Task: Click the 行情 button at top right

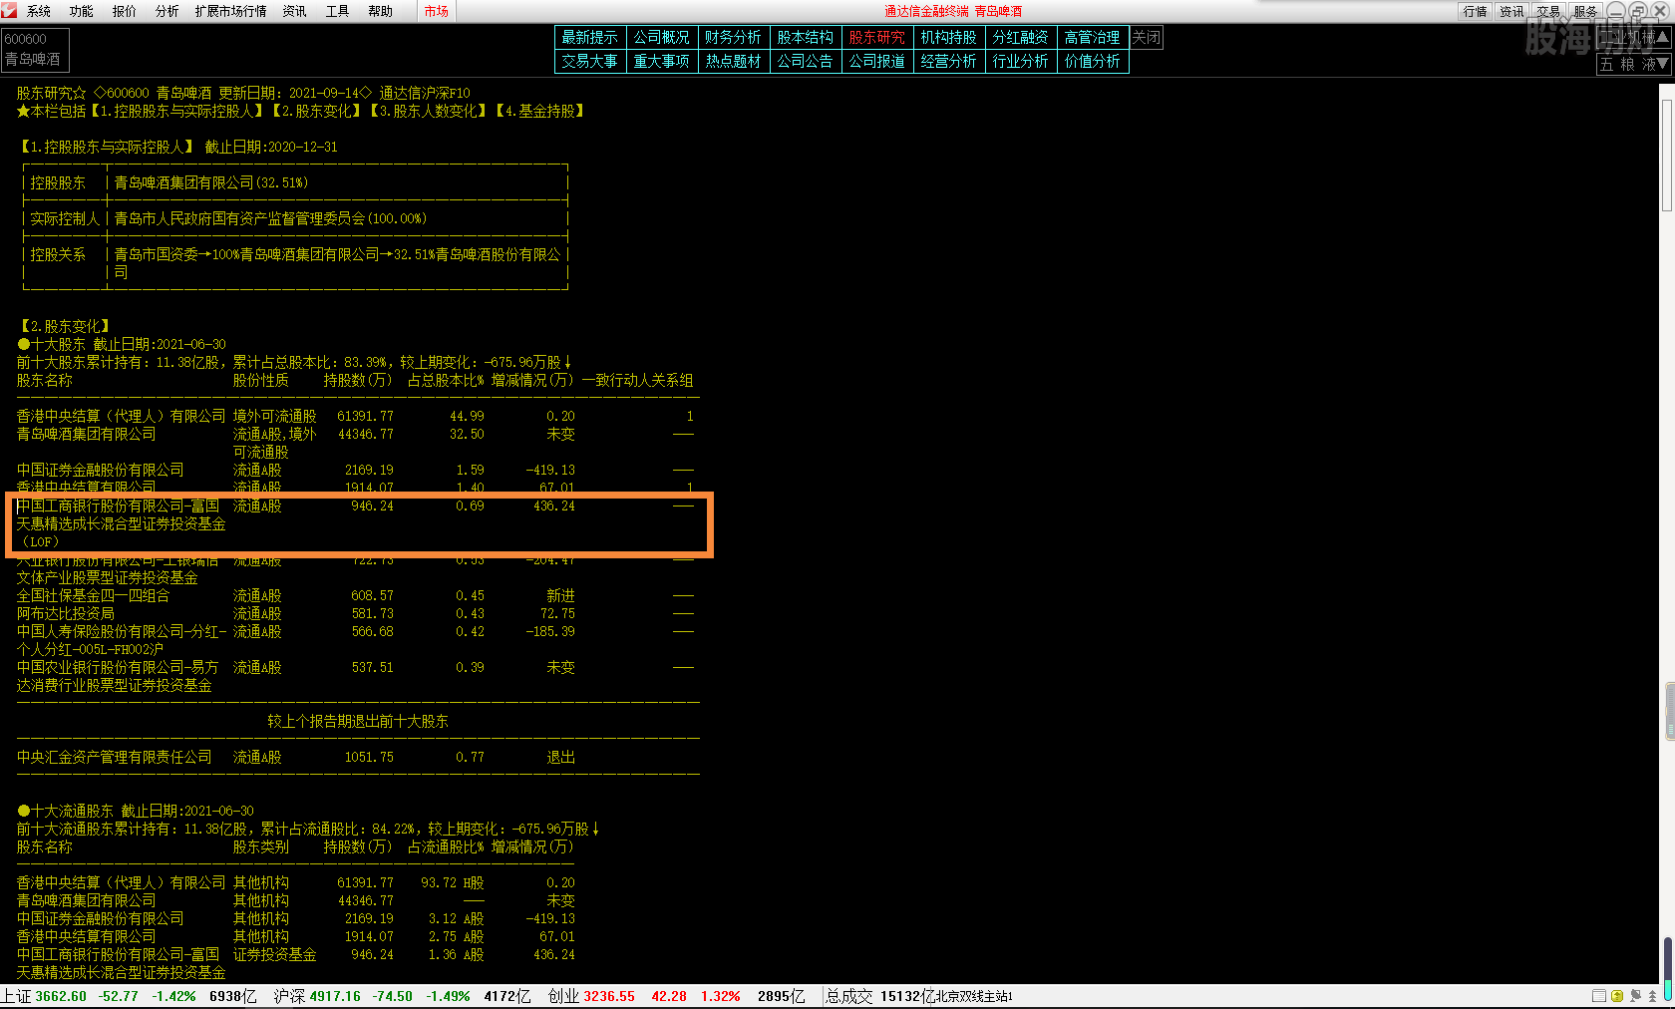Action: 1476,11
